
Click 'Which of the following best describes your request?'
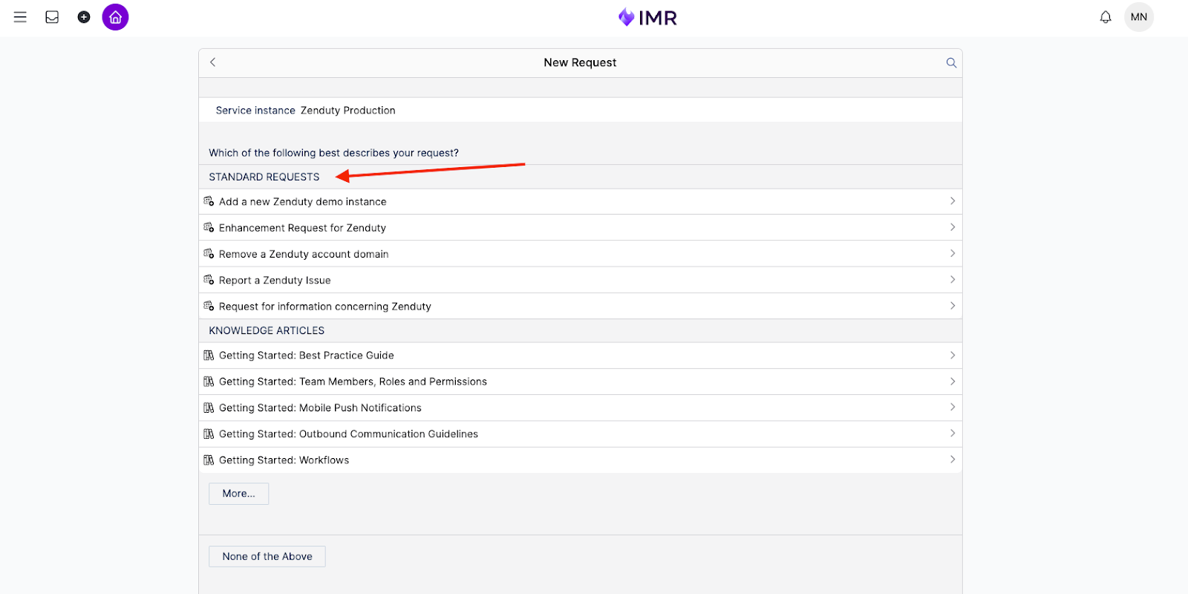pos(333,153)
